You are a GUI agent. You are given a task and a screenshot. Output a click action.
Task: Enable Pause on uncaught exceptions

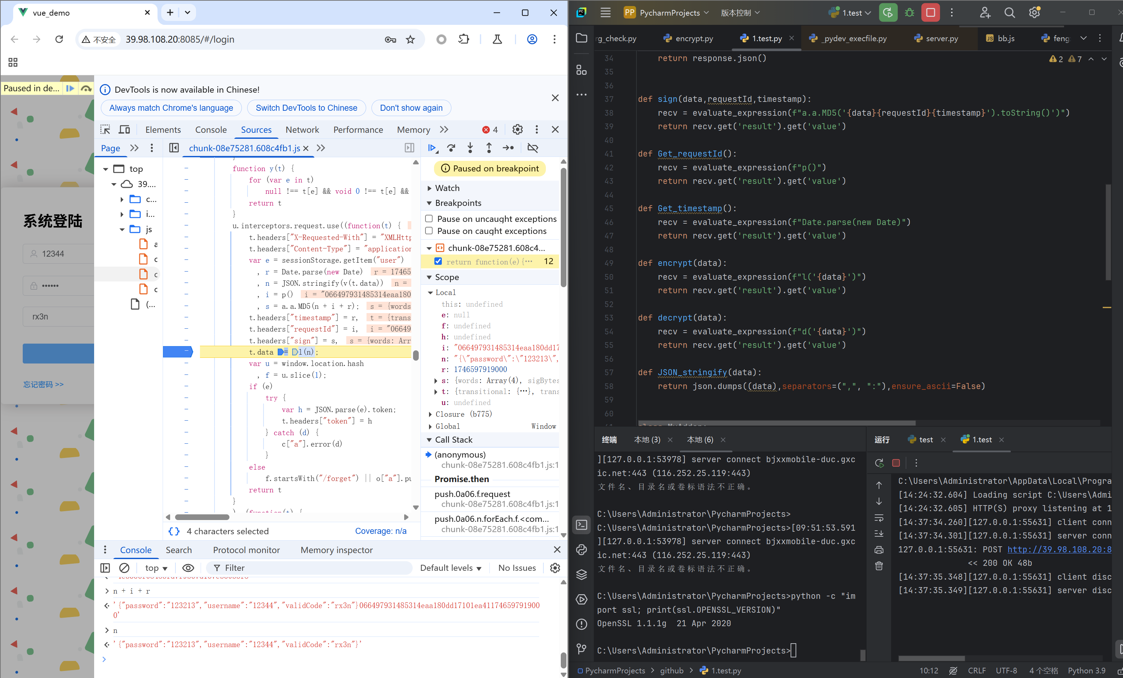[429, 219]
